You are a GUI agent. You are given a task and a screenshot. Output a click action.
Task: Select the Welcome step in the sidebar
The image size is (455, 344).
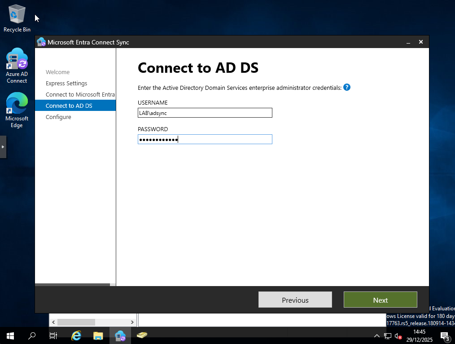pos(58,72)
